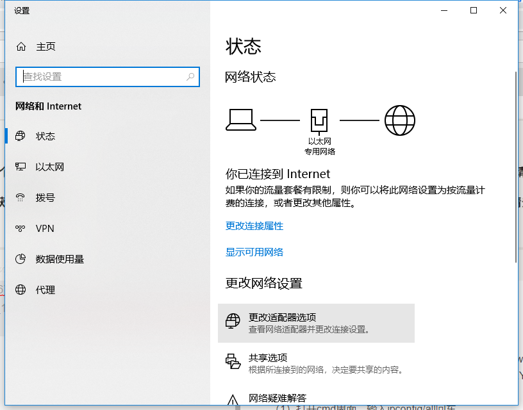
Task: Click inside the 查找设置 search box
Action: (x=96, y=76)
